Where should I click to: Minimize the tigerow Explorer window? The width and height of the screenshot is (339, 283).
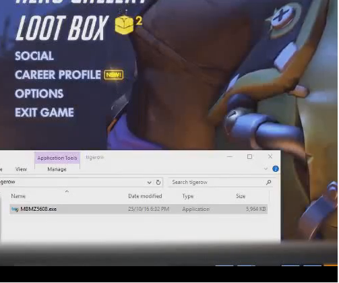(x=230, y=156)
